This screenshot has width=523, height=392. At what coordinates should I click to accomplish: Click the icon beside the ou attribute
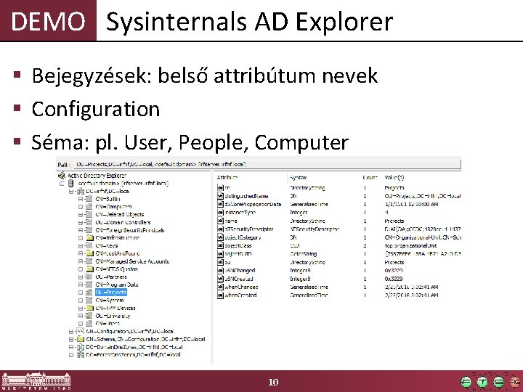point(220,262)
